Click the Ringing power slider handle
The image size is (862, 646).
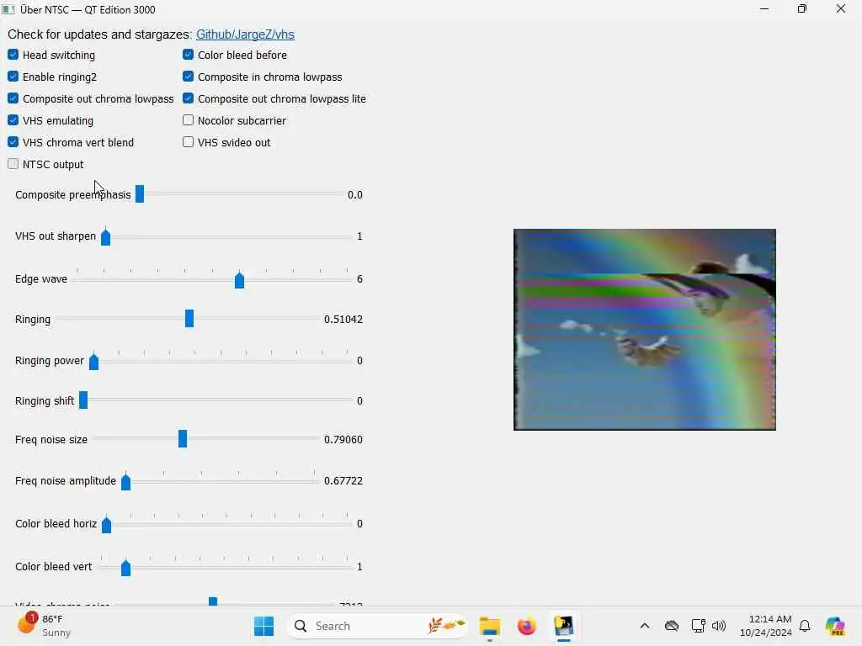94,362
